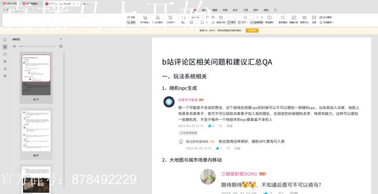Open the 页面 ribbon tab

225,10
